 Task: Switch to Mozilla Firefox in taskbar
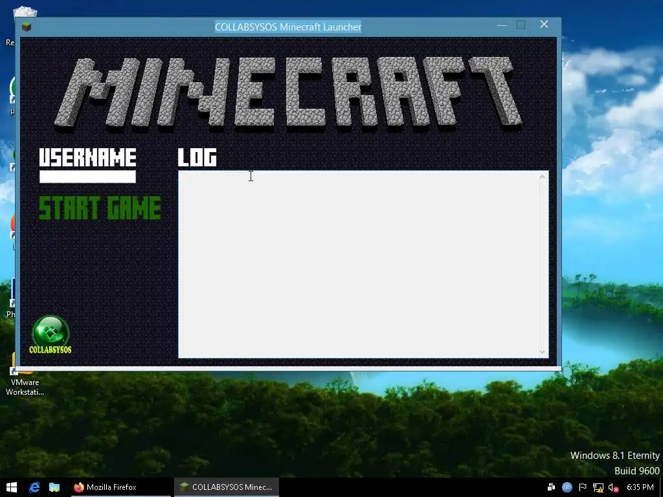(121, 487)
